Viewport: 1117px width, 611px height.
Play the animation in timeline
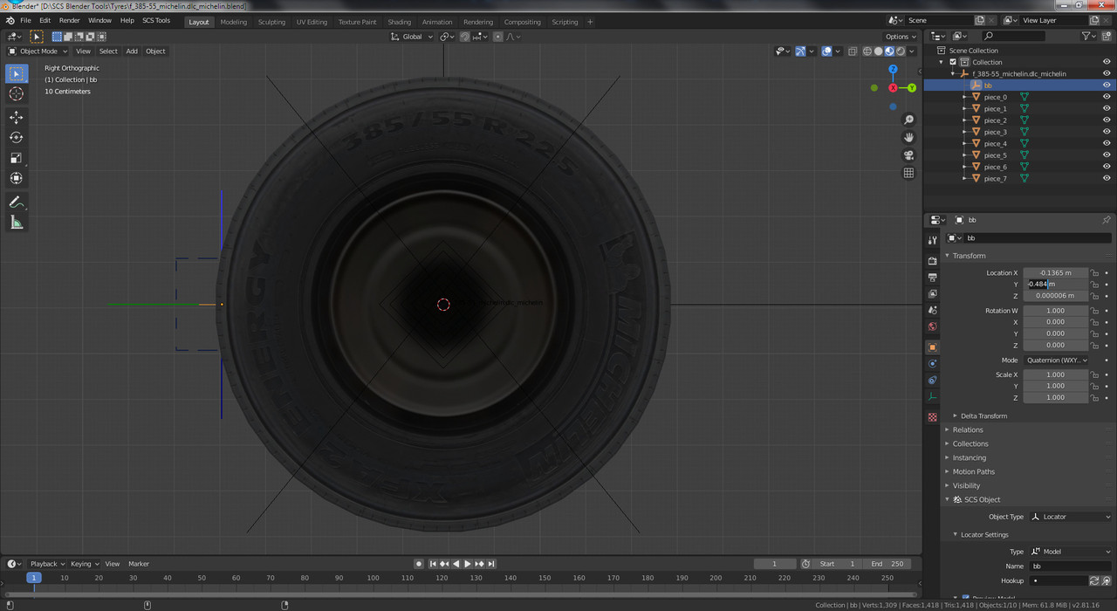pos(468,564)
